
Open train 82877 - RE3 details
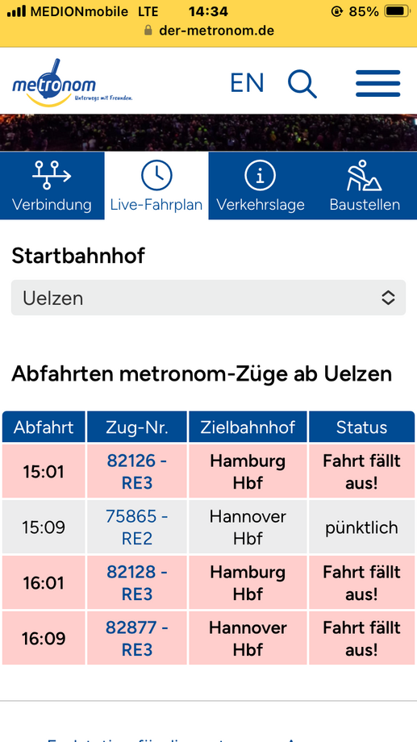137,639
